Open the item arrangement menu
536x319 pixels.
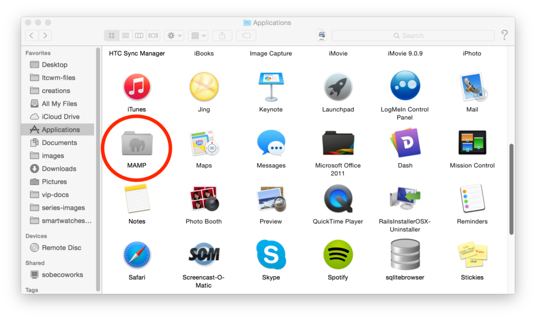(x=197, y=36)
